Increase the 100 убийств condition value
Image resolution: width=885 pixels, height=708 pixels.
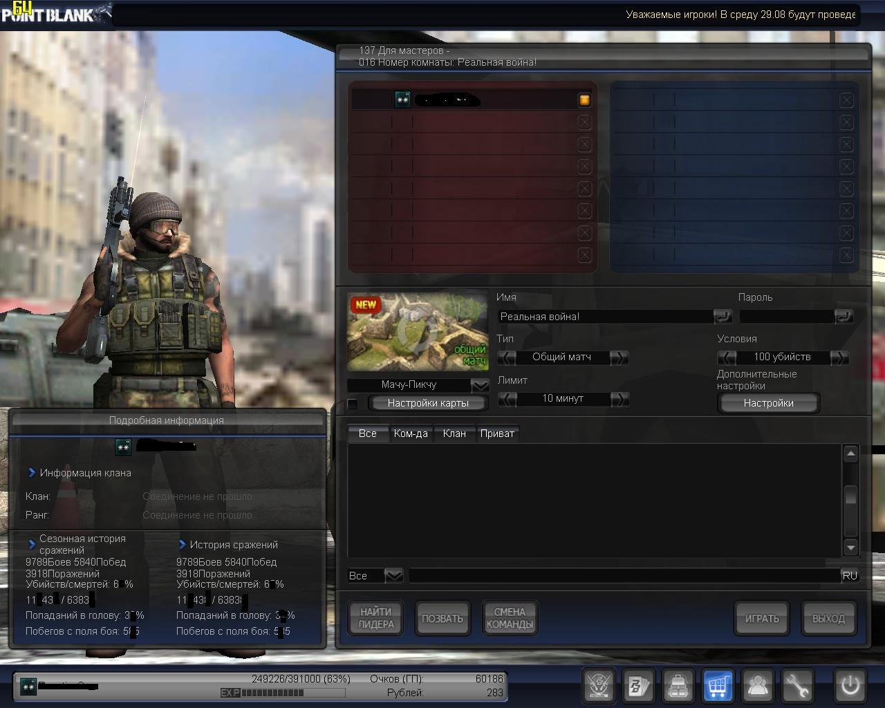(x=839, y=357)
